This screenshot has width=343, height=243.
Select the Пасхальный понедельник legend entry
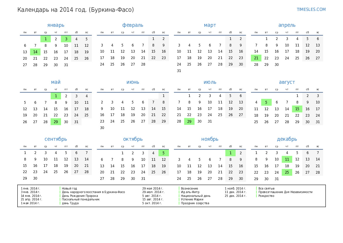pyautogui.click(x=81, y=199)
